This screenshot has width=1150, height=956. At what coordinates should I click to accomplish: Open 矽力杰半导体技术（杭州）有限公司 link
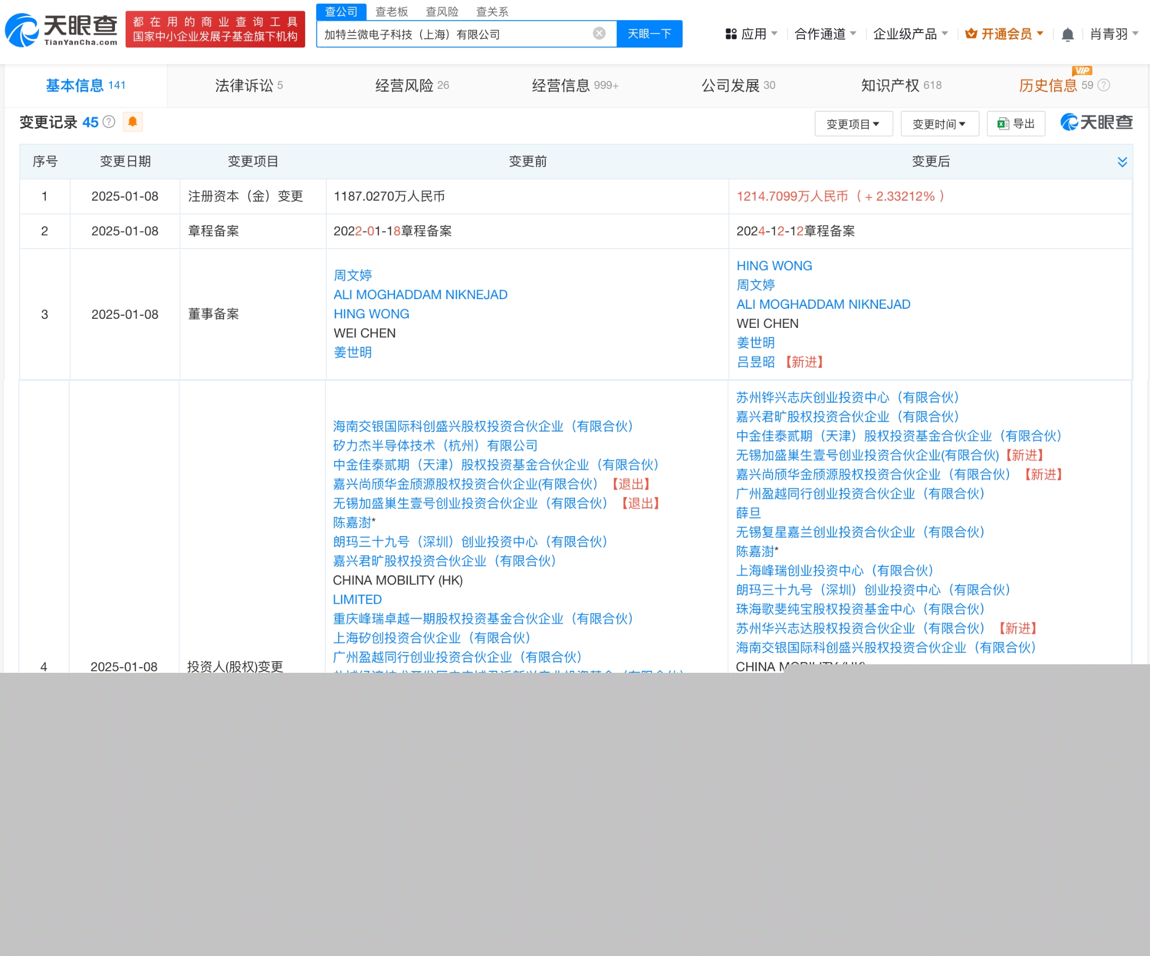coord(436,446)
